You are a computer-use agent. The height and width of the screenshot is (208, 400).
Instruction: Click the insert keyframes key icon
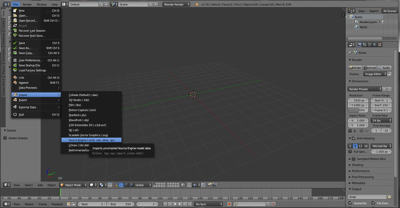point(268,204)
